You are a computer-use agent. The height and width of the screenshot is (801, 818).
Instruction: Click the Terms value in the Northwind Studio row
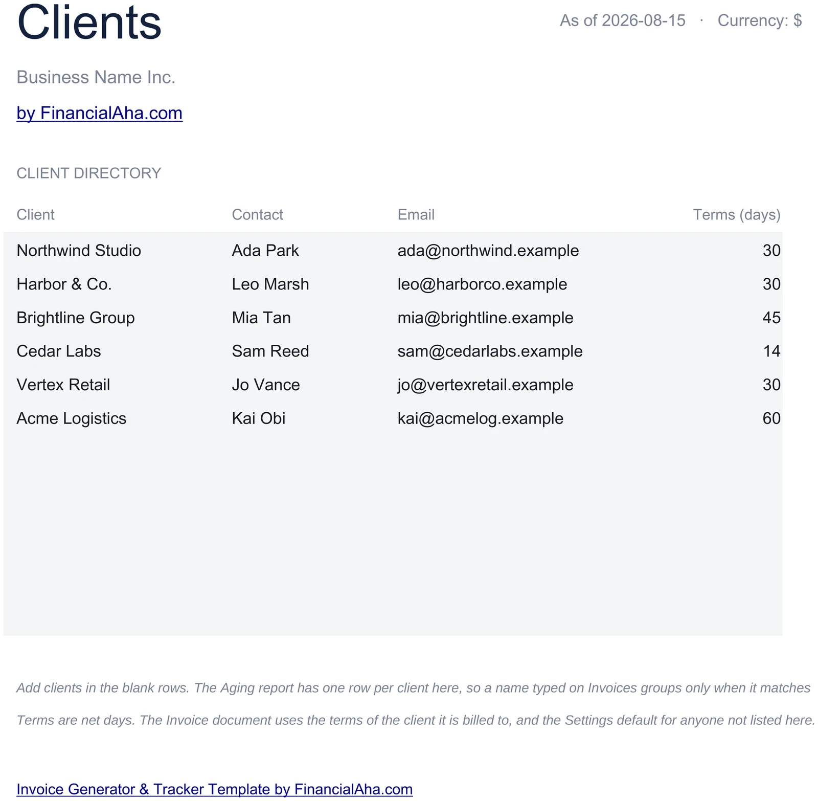point(771,251)
